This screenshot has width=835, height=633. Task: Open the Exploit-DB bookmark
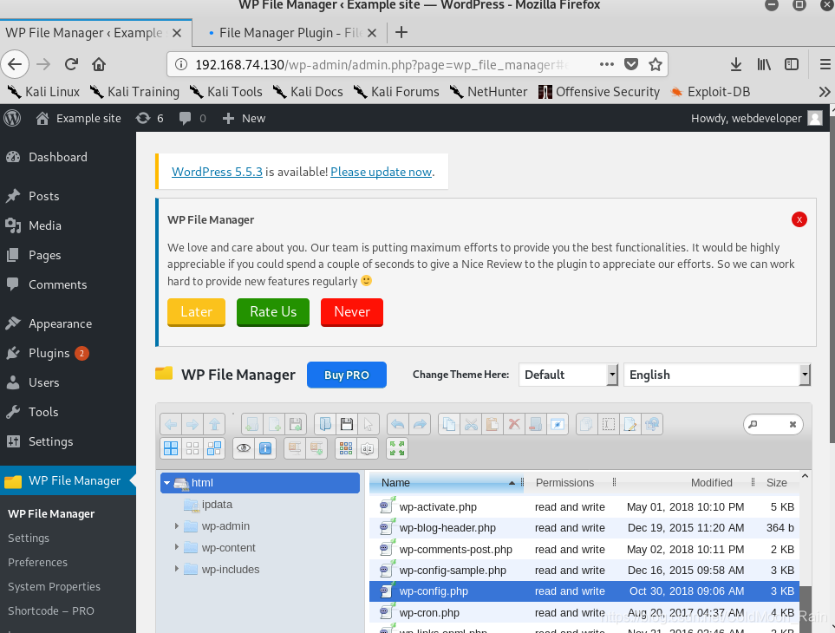711,92
